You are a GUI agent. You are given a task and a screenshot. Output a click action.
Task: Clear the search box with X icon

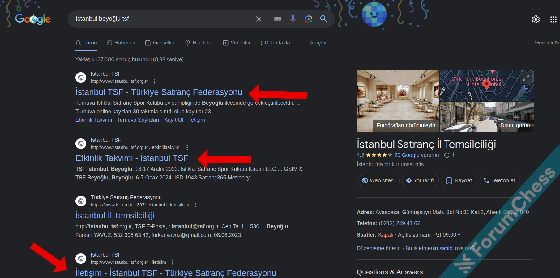pos(259,19)
